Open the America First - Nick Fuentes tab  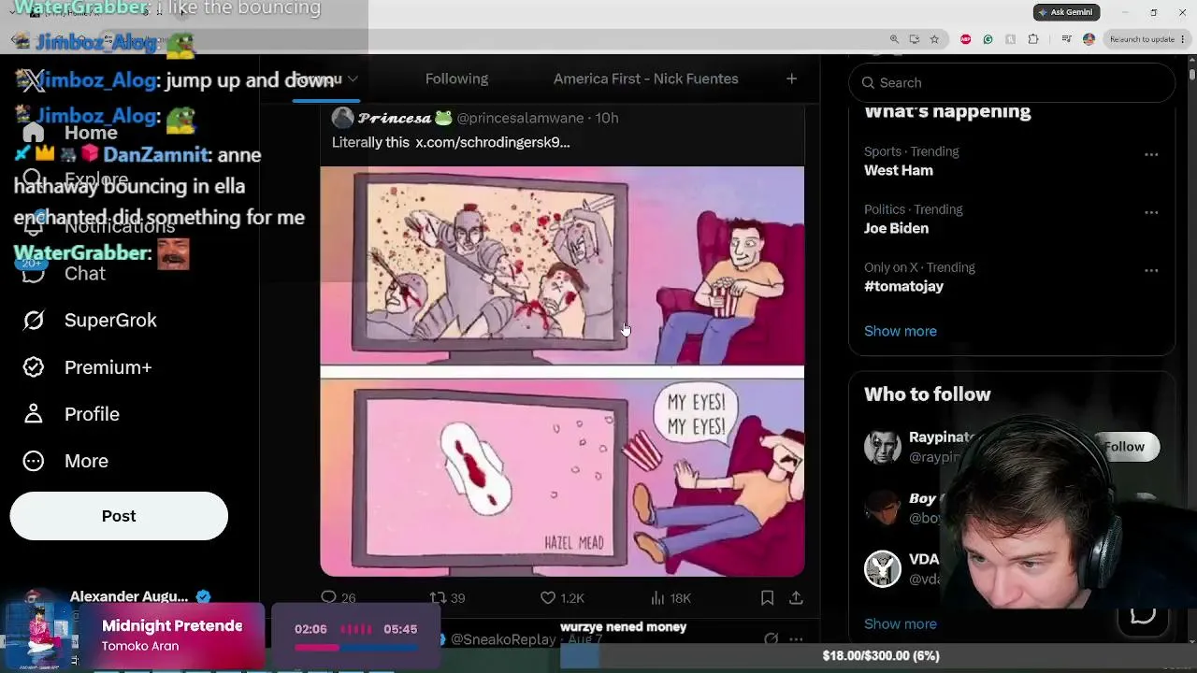click(645, 79)
